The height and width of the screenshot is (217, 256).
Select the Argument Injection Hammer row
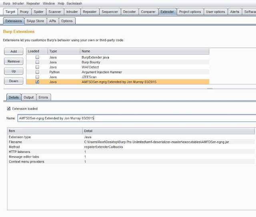point(118,72)
